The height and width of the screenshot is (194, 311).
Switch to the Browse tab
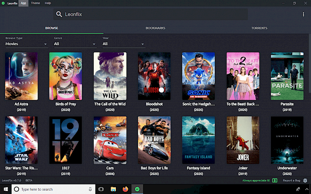(52, 28)
